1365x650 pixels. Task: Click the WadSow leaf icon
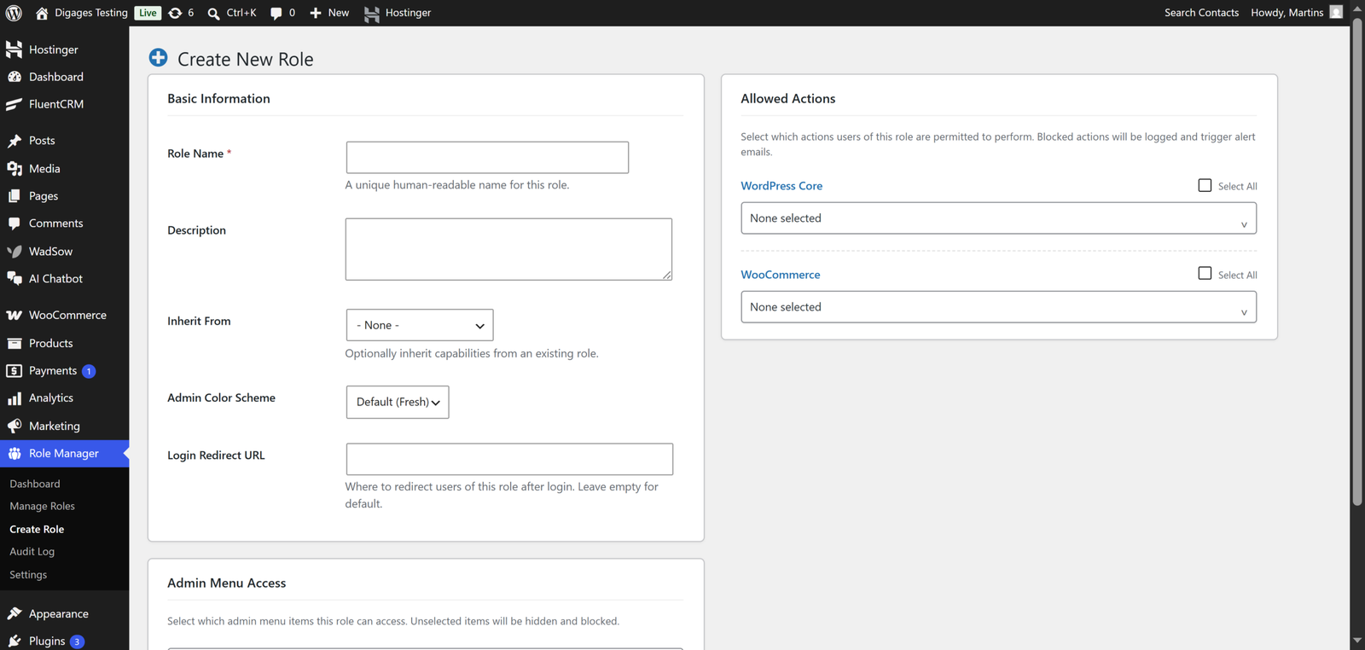[15, 252]
